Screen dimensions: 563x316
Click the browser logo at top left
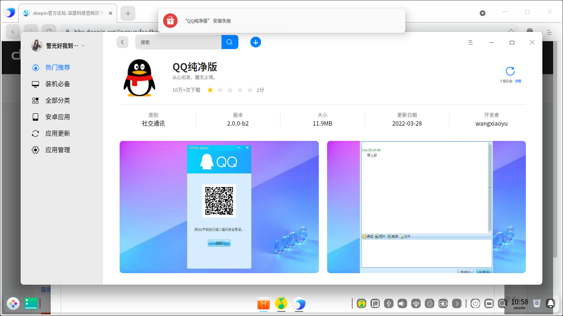click(x=9, y=12)
